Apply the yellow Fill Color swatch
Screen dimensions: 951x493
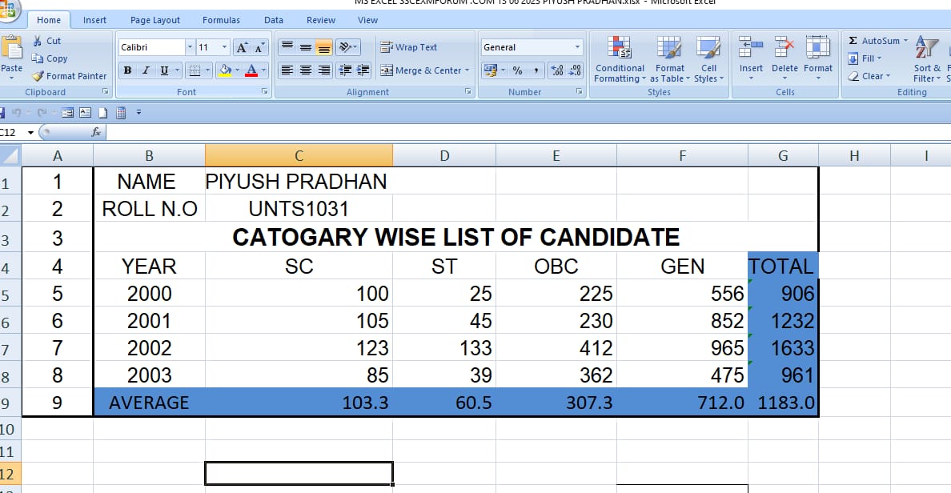(x=225, y=70)
